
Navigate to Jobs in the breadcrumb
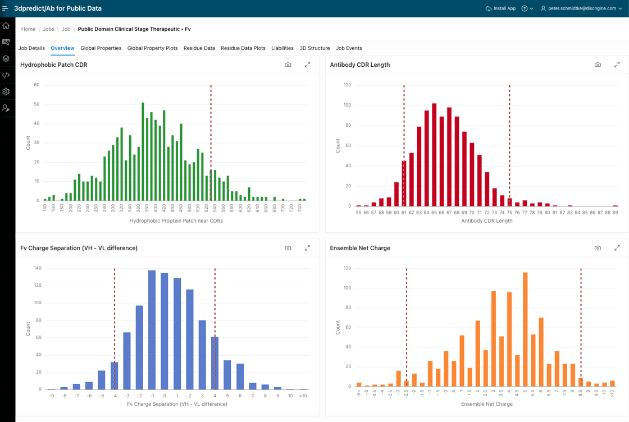coord(48,29)
